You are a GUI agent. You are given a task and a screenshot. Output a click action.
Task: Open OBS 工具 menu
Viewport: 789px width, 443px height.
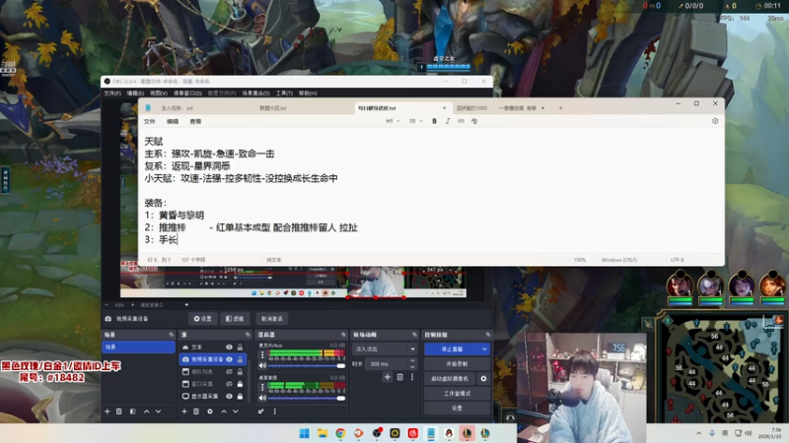click(x=284, y=94)
